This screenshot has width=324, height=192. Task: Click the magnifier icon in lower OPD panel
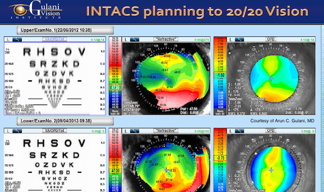tap(239, 131)
